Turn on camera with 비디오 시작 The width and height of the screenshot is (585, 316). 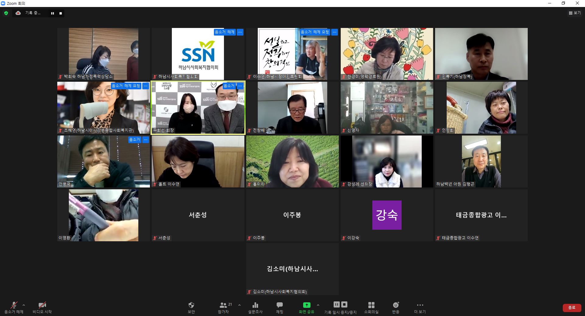click(x=42, y=307)
